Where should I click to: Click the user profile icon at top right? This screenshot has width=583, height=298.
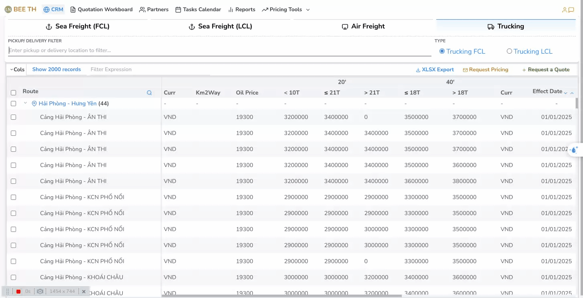coord(565,10)
